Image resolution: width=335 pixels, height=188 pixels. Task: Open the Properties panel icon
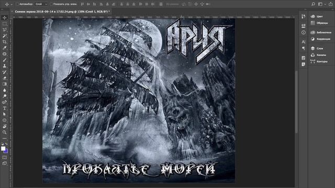[x=304, y=26]
